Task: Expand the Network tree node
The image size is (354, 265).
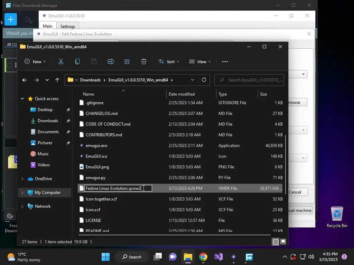Action: [x=22, y=206]
